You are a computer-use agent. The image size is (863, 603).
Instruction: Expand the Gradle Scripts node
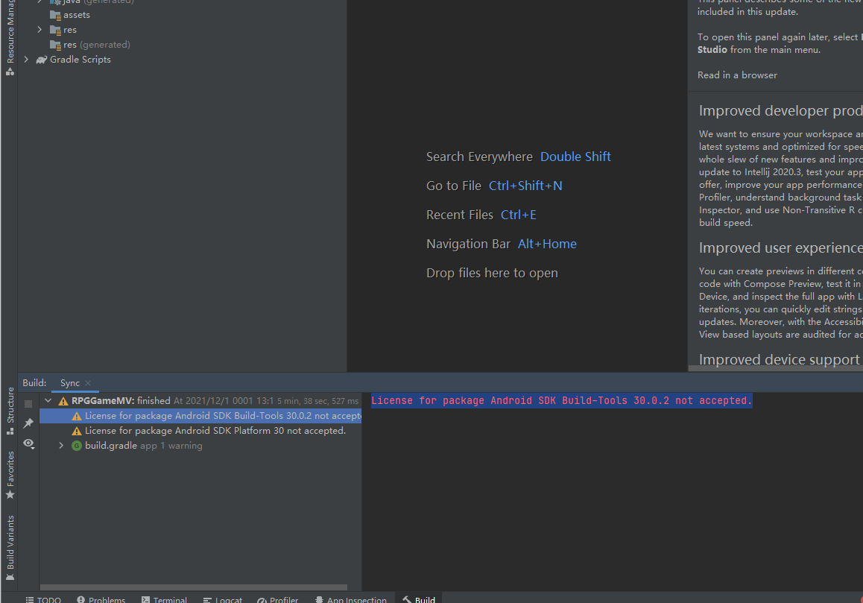click(26, 59)
